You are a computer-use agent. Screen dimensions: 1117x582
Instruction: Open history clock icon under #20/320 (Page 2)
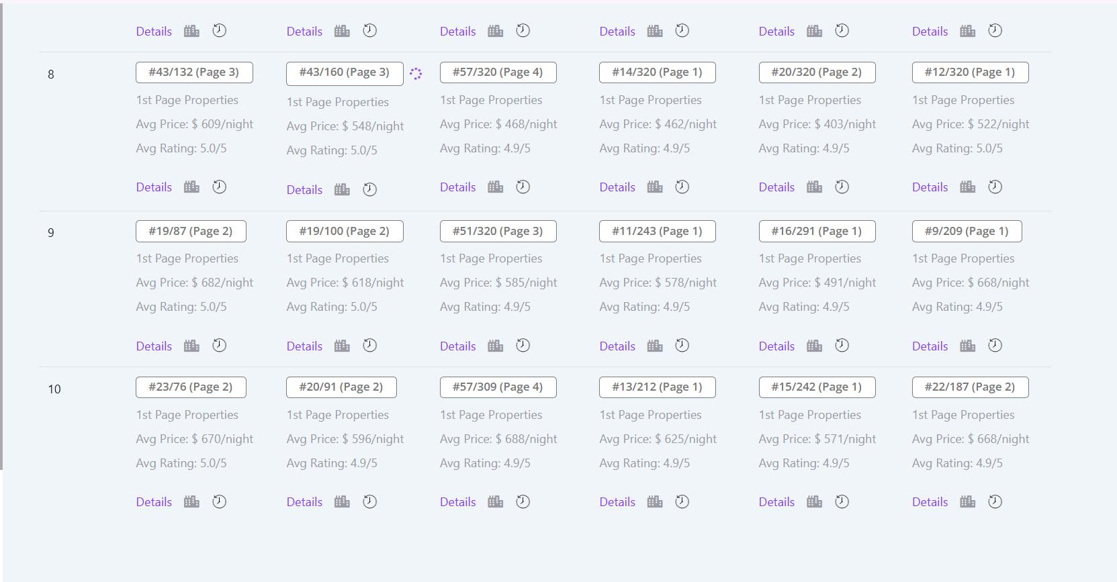[842, 187]
